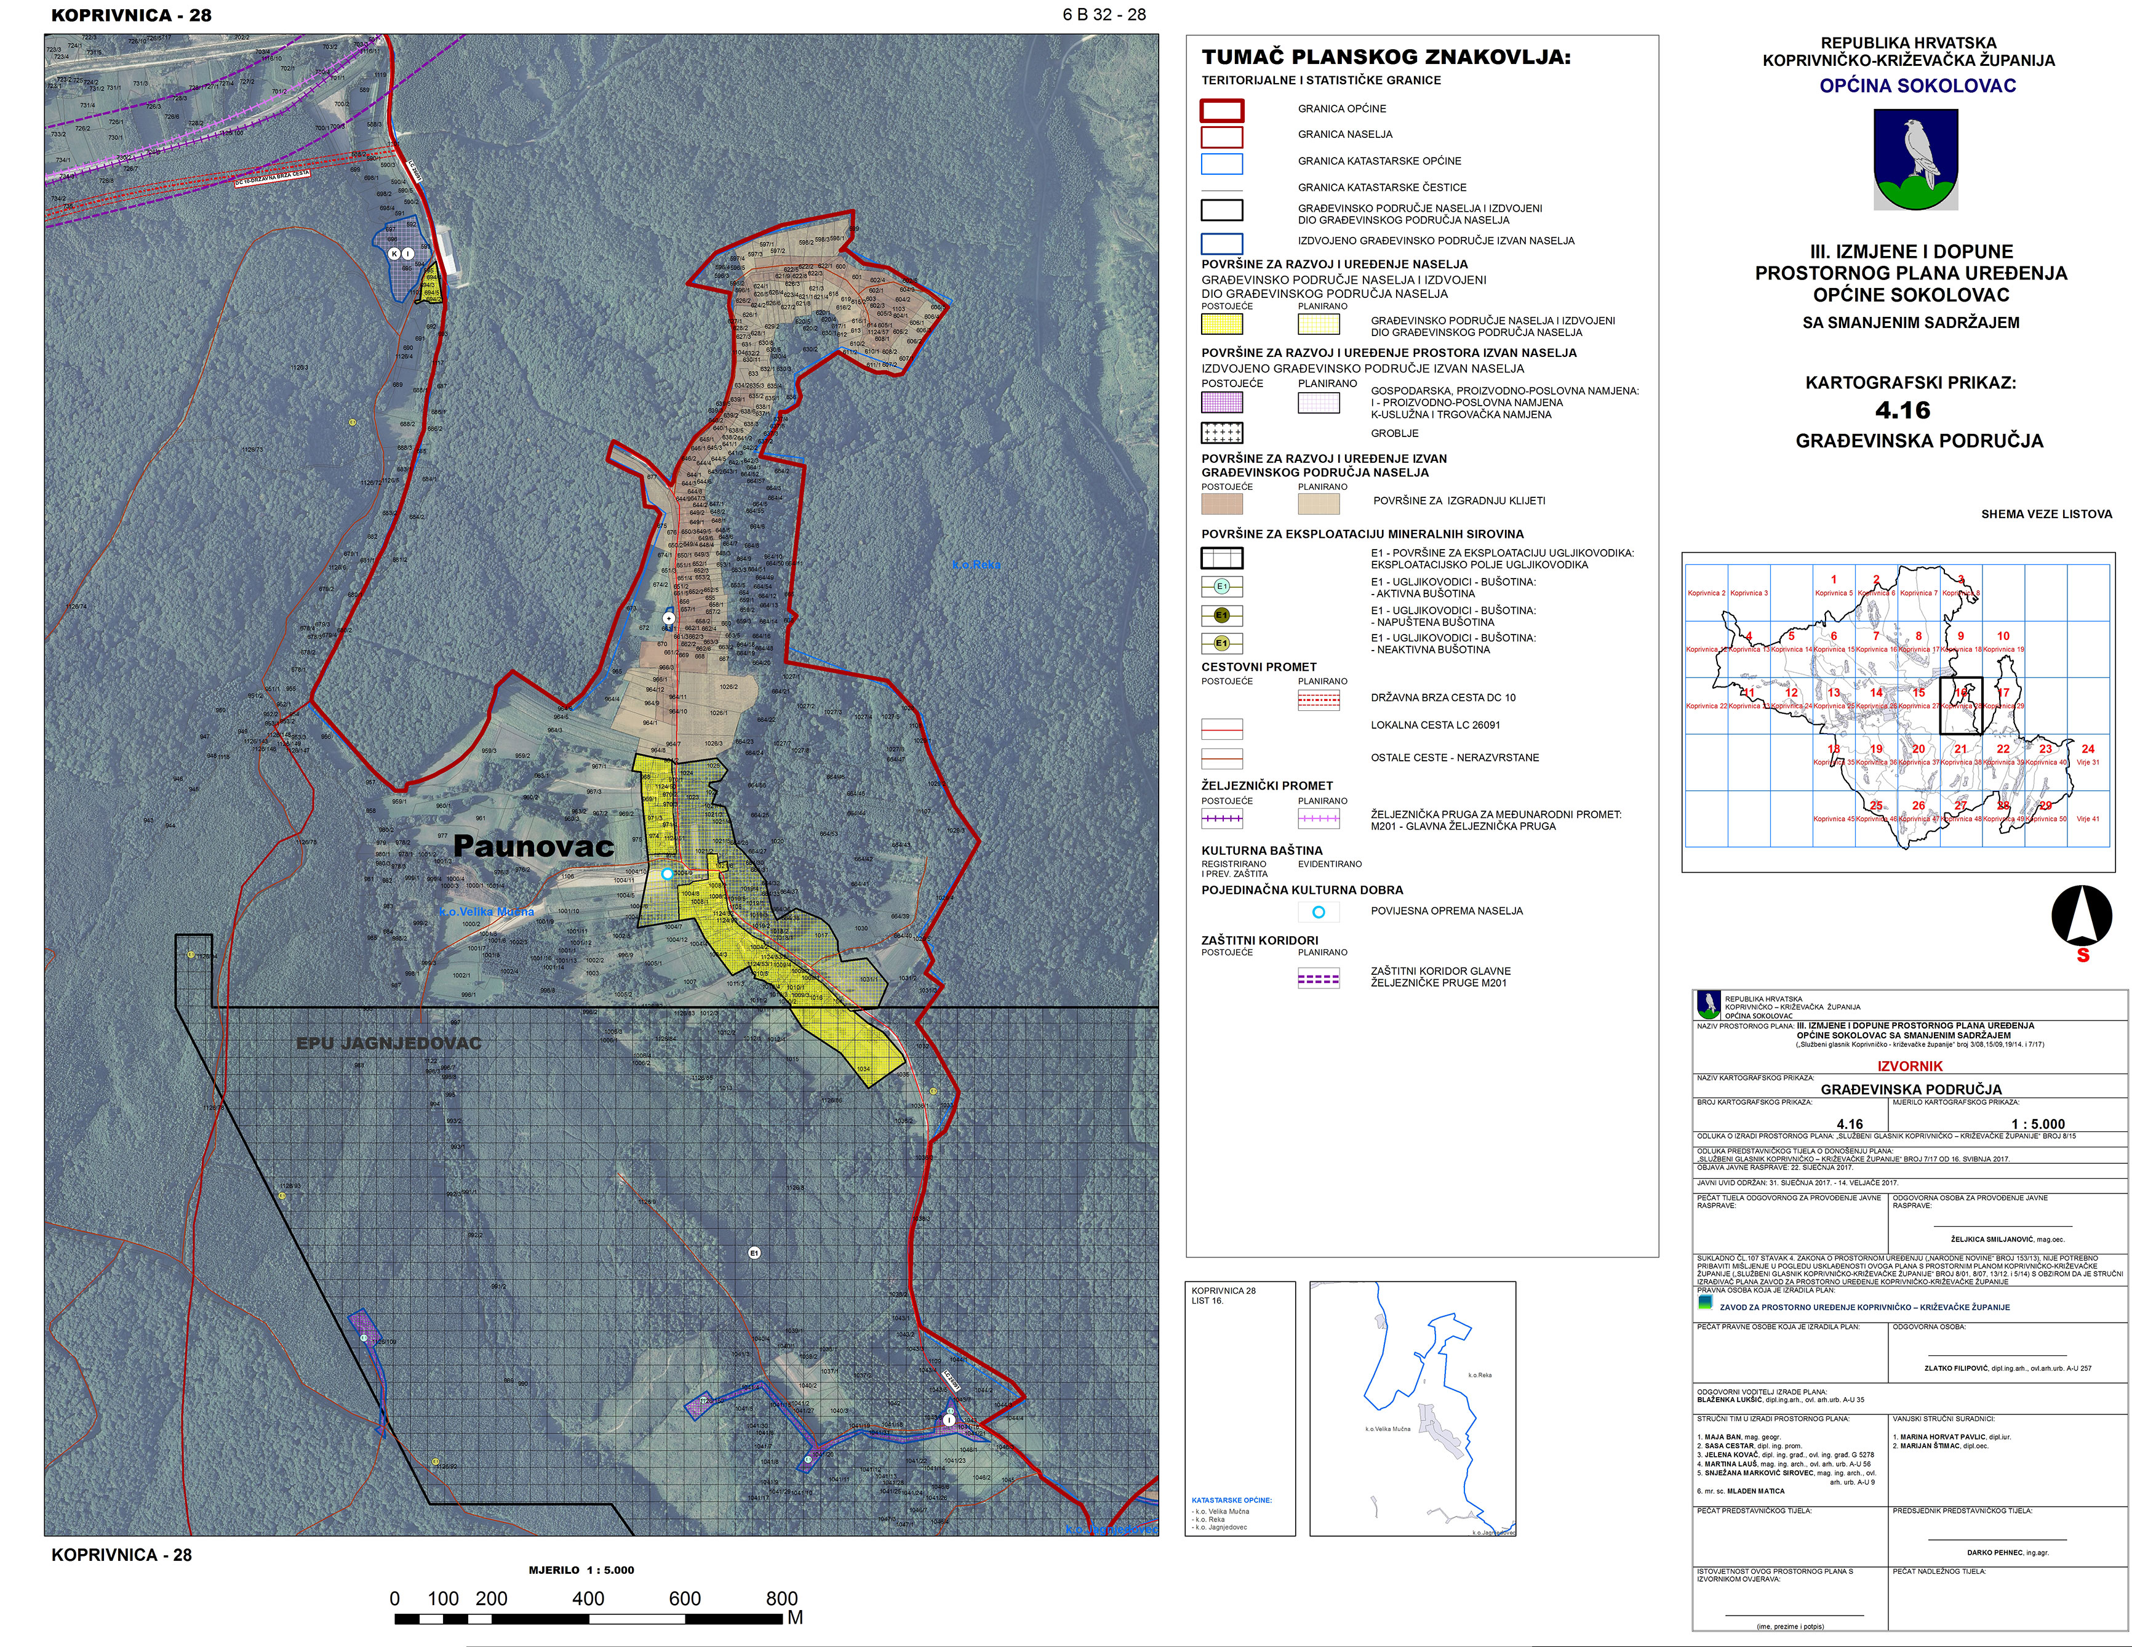Click the Državna brza cesta DC 10 symbol
Viewport: 2132px width, 1647px height.
(1319, 699)
